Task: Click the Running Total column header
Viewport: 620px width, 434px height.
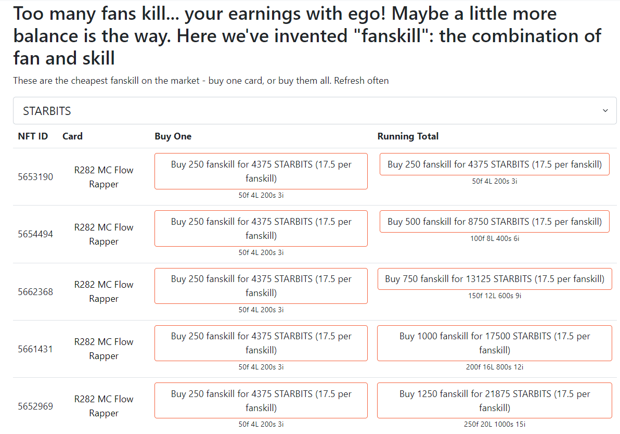Action: pyautogui.click(x=408, y=136)
